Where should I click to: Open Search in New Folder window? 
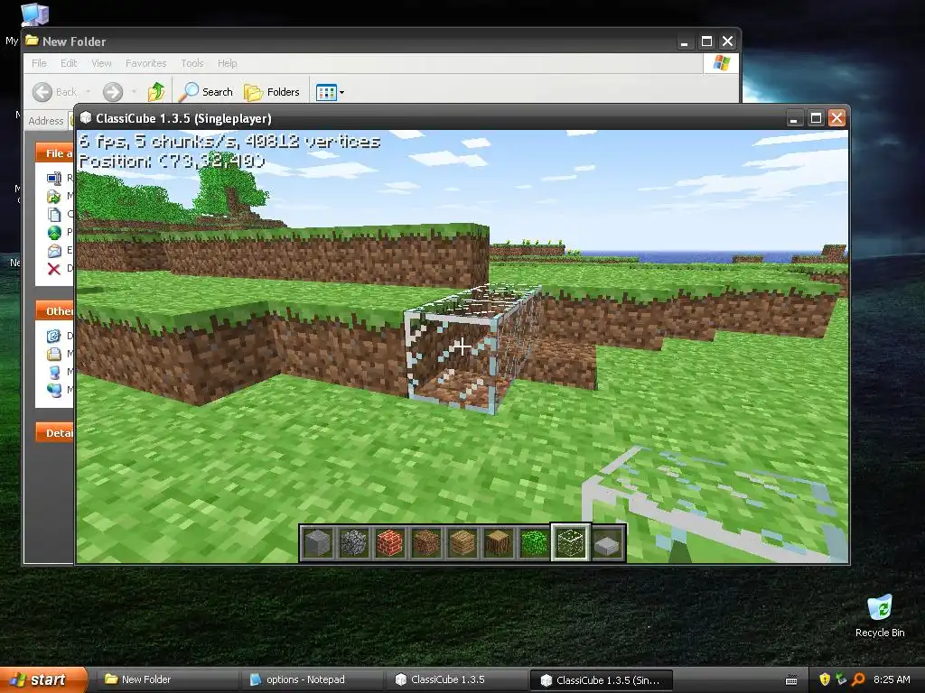click(206, 92)
